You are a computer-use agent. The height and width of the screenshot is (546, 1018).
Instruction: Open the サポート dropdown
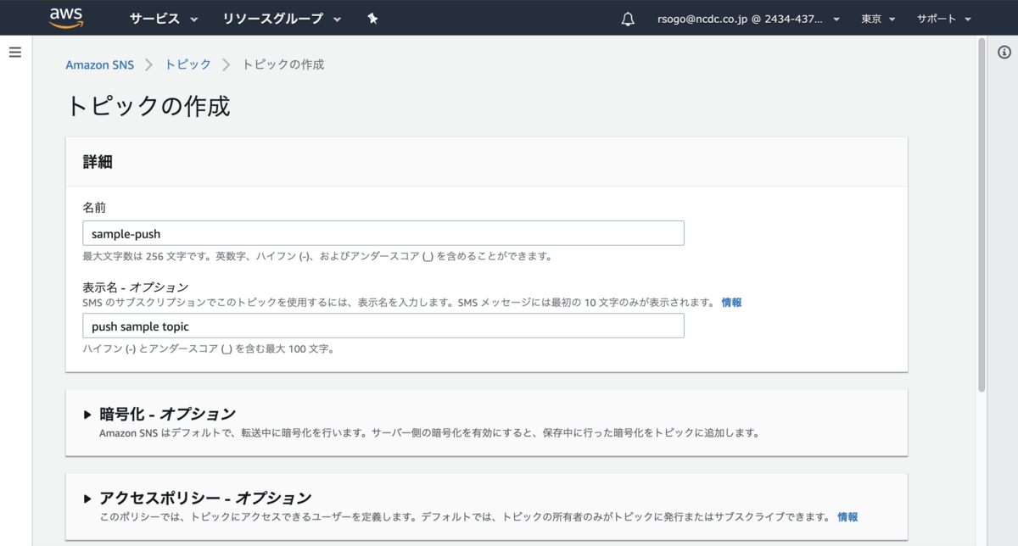click(x=942, y=17)
